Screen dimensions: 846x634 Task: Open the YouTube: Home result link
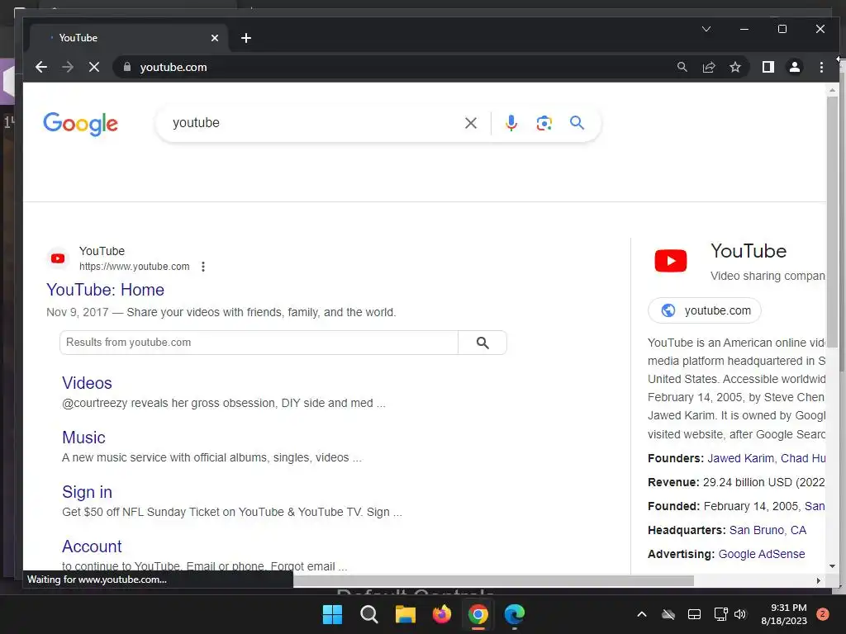click(x=105, y=290)
